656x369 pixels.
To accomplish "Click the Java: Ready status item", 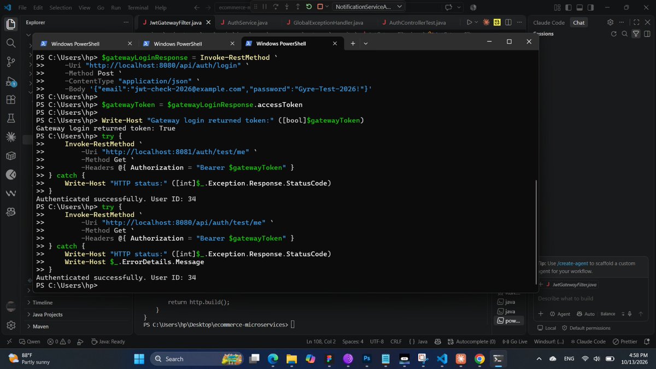I will 108,341.
